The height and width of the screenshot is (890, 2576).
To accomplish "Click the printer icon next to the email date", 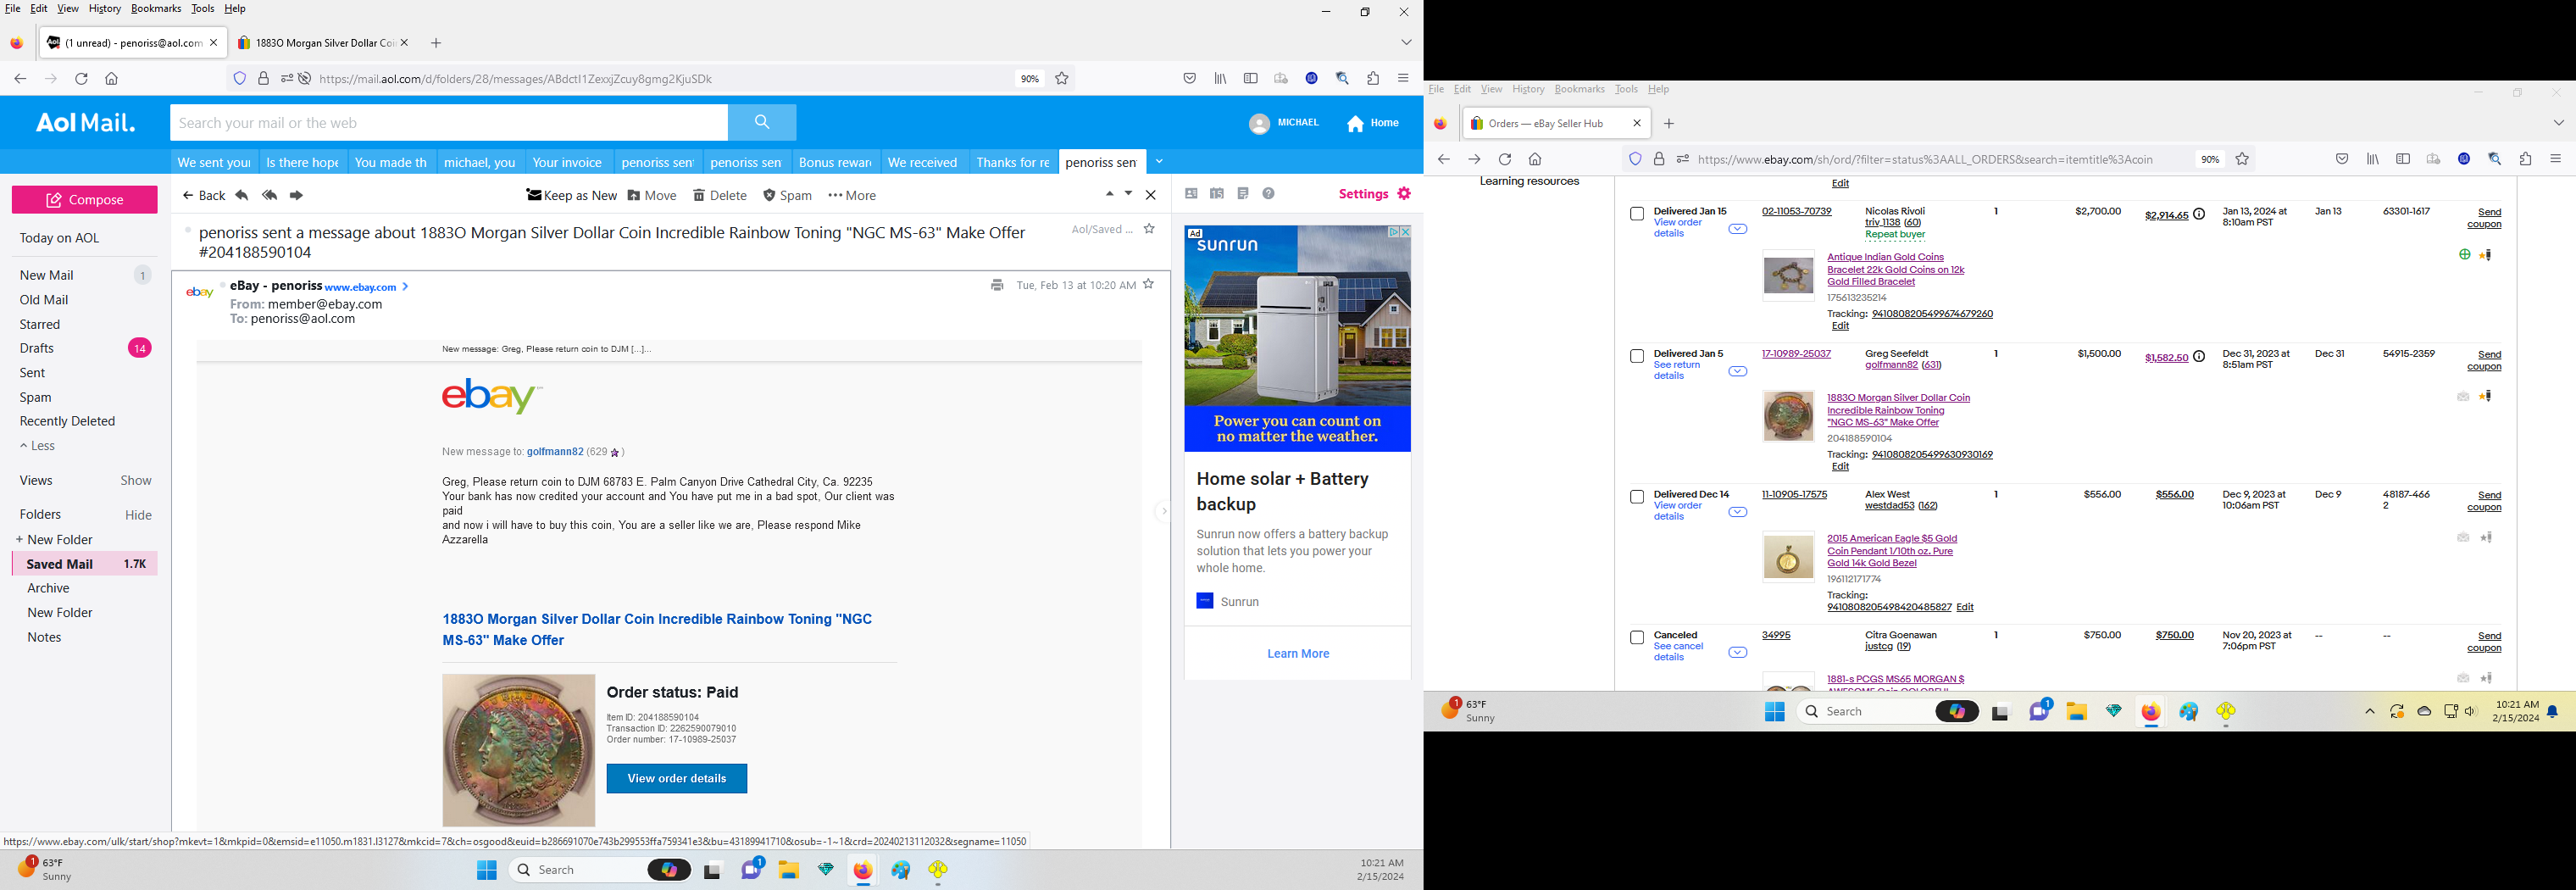I will click(x=997, y=285).
